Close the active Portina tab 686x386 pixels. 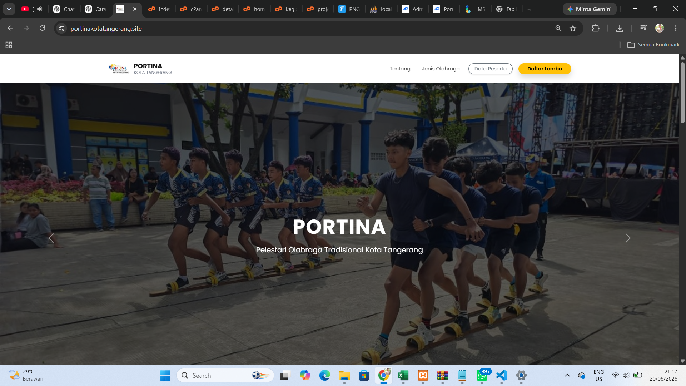pyautogui.click(x=135, y=9)
